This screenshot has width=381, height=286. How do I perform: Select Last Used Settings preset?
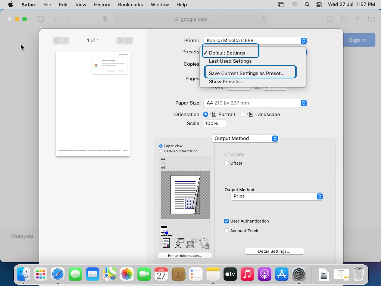click(x=230, y=61)
